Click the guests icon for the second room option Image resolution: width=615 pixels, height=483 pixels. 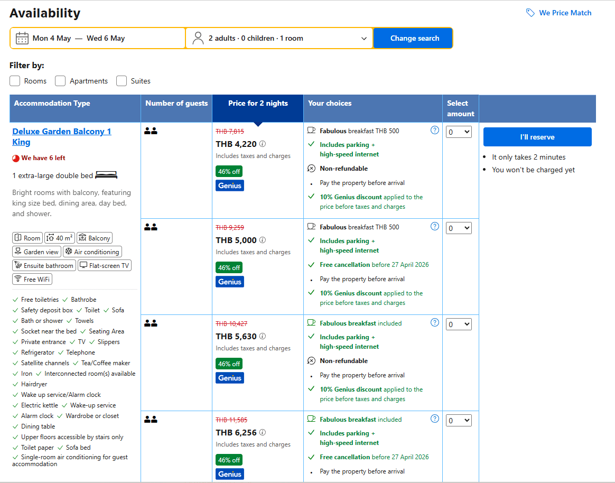click(x=151, y=226)
